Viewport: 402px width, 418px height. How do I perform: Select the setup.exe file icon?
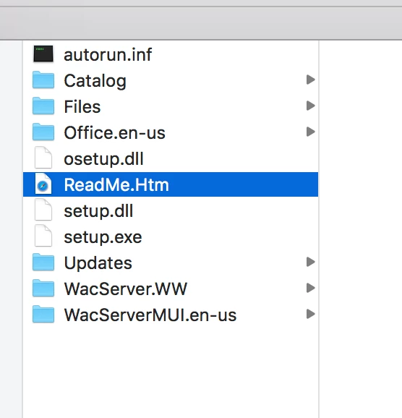click(43, 236)
